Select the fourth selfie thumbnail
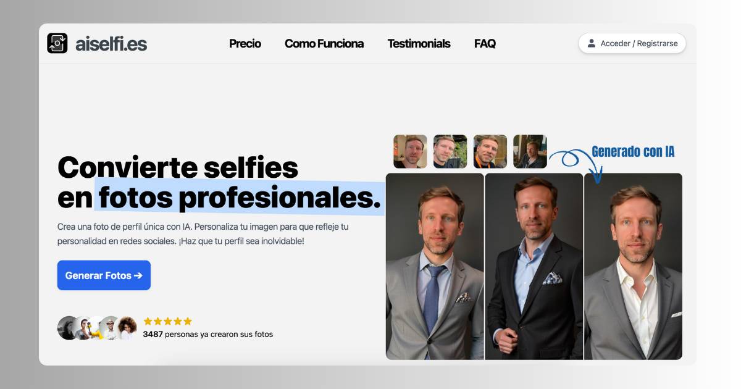The height and width of the screenshot is (389, 741). tap(530, 151)
